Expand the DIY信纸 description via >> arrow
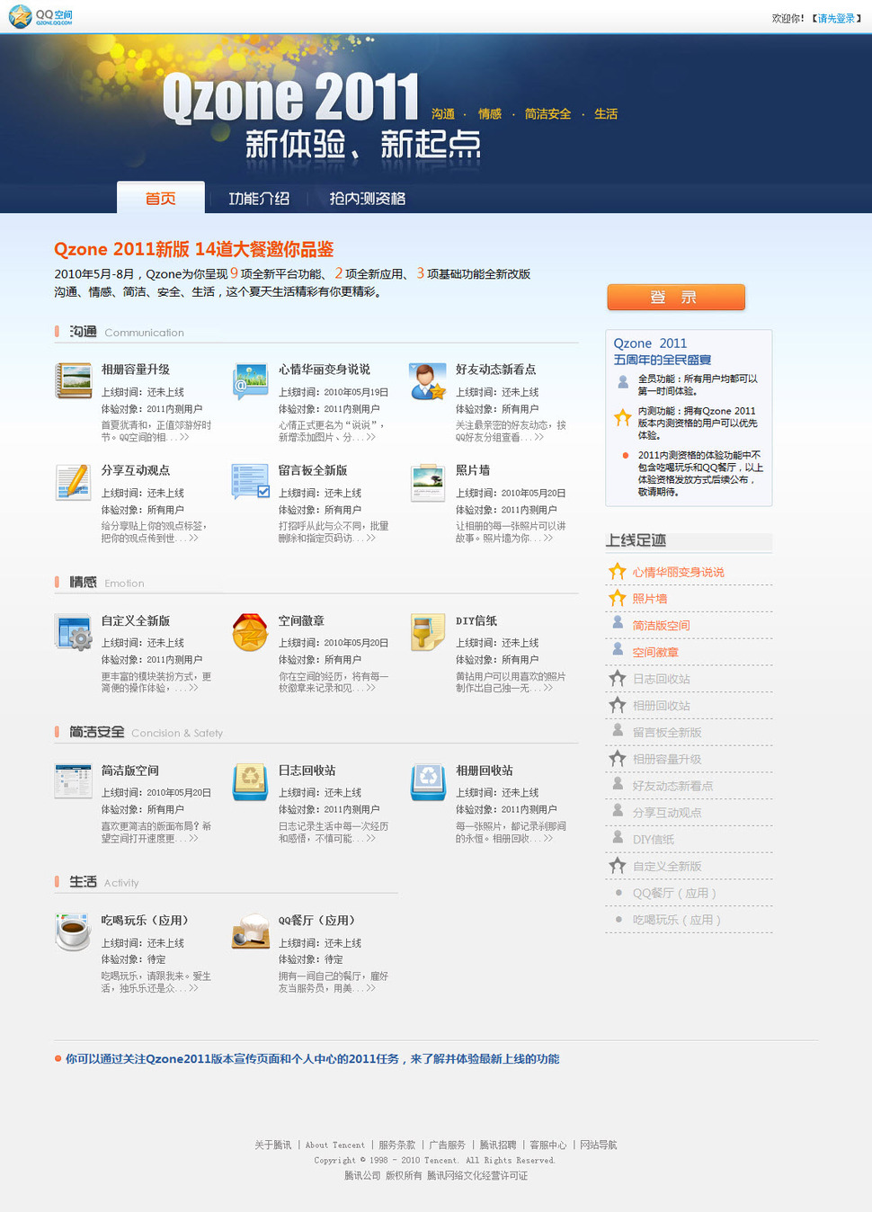The height and width of the screenshot is (1212, 872). (548, 688)
